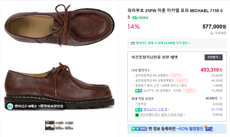Image resolution: width=230 pixels, height=137 pixels.
Task: Click the 보유중 tag on 삼성카드 discount
Action: pyautogui.click(x=177, y=91)
